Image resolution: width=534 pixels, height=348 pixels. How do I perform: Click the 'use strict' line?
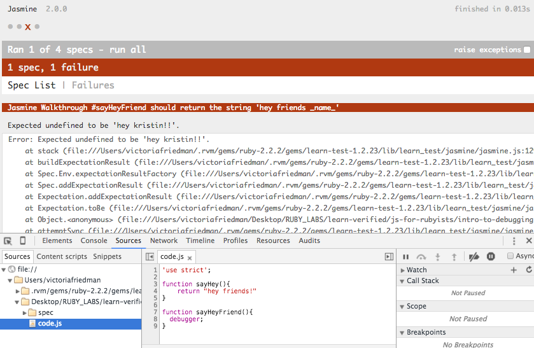[186, 270]
